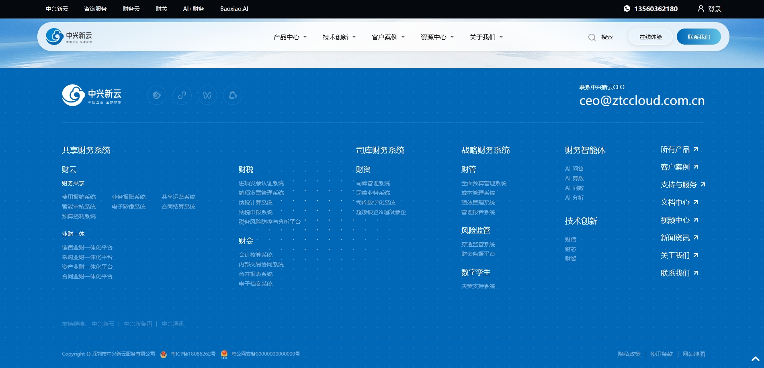Click the 在线体验 button

point(650,36)
